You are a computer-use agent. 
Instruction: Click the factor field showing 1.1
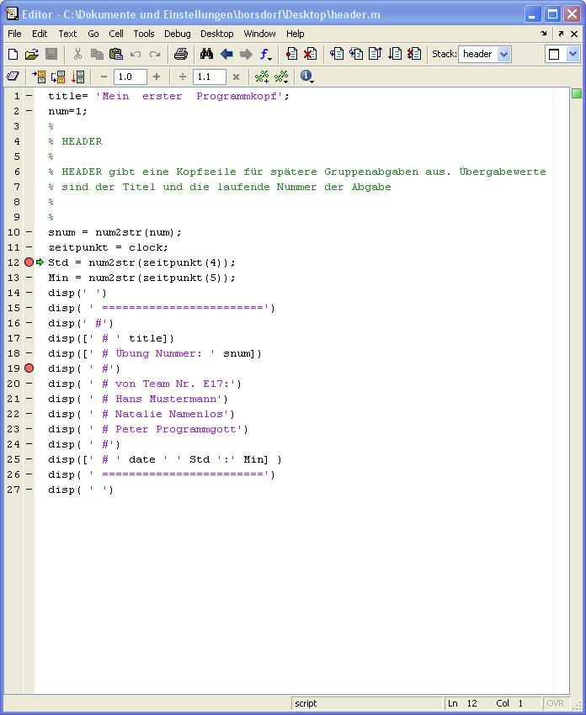coord(210,77)
